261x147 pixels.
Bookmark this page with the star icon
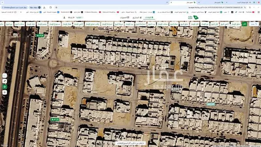click(56, 8)
